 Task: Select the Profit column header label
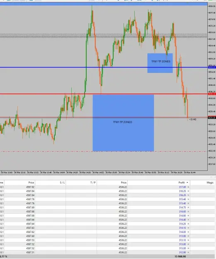point(182,182)
